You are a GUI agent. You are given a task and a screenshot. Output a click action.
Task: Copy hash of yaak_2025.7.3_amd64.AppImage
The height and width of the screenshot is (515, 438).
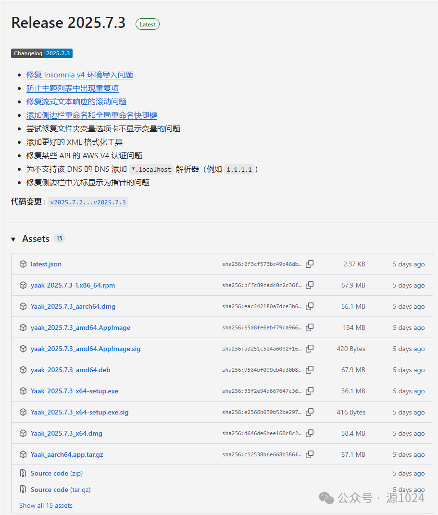310,327
